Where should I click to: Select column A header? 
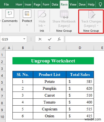(9, 48)
